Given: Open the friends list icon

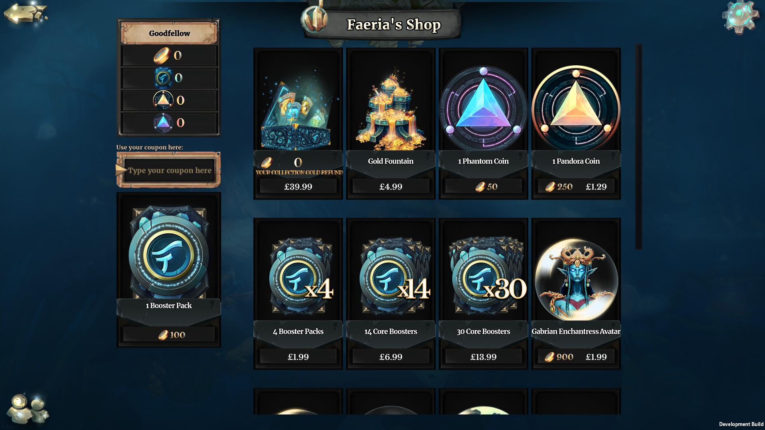Looking at the screenshot, I should (28, 408).
